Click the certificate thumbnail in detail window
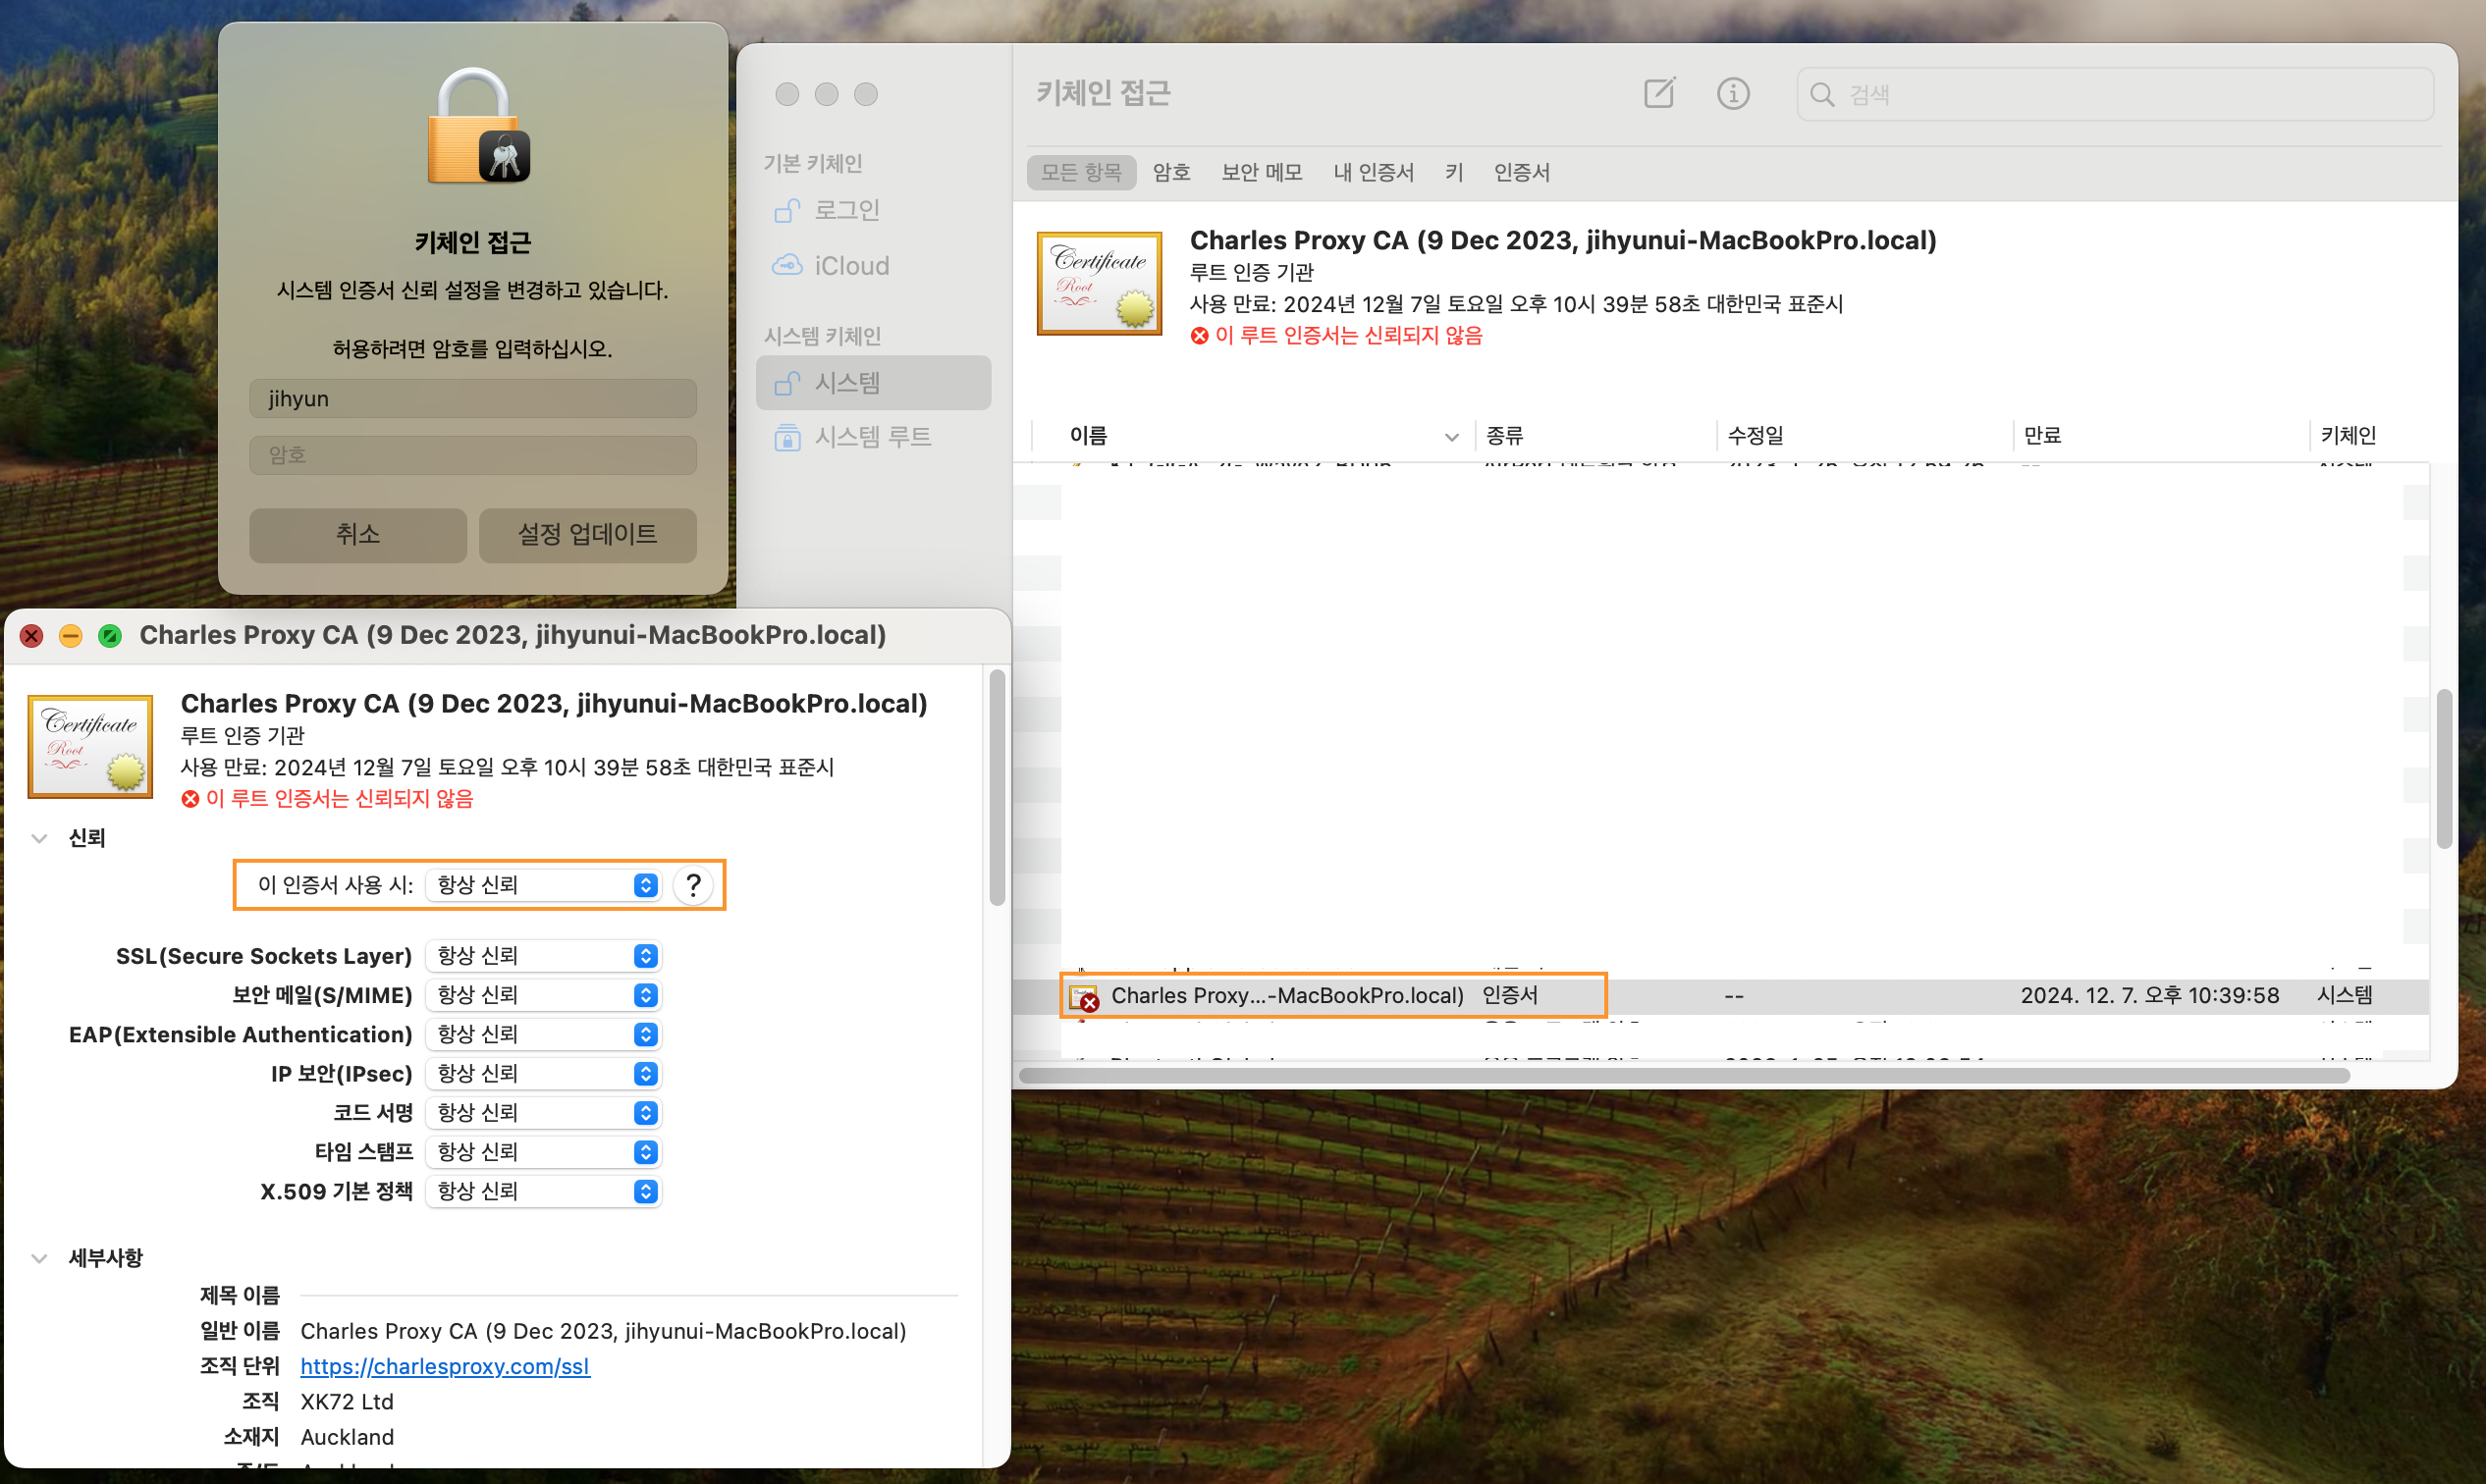This screenshot has height=1484, width=2486. 90,746
